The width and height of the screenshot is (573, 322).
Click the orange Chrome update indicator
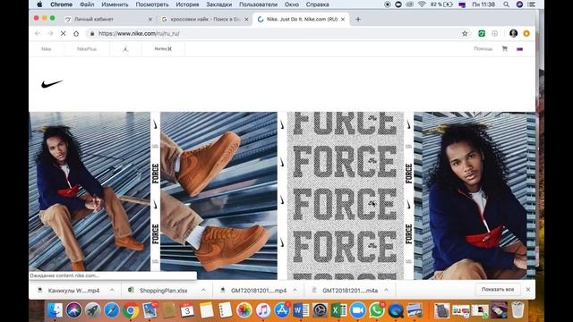tap(526, 34)
